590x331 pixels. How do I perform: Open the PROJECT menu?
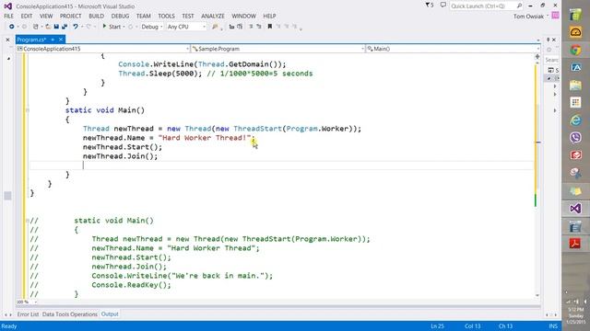click(x=70, y=16)
